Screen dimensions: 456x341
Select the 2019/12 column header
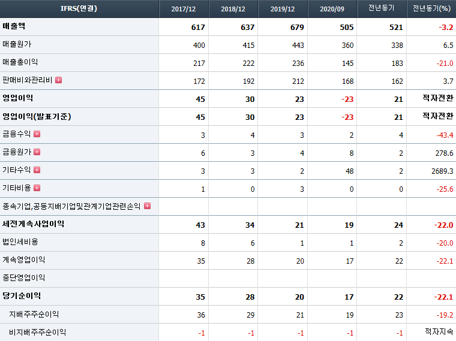click(283, 9)
